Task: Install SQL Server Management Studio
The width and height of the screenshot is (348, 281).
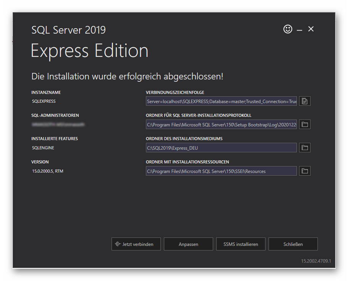Action: pyautogui.click(x=241, y=244)
